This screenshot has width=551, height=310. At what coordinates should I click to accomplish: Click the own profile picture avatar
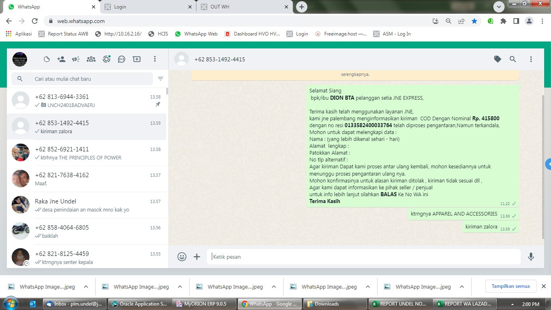20,59
